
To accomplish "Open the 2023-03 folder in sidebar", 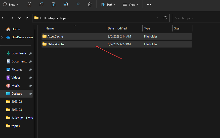I will point(14,110).
